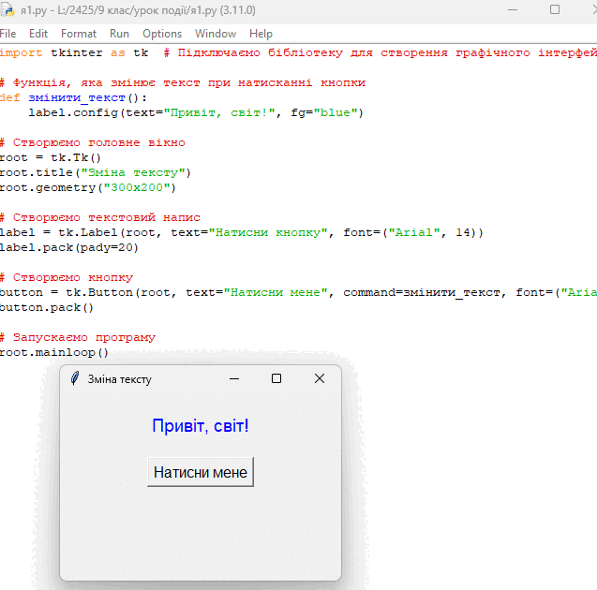
Task: Click the IDLE title 'я1.py' path text
Action: [x=138, y=10]
